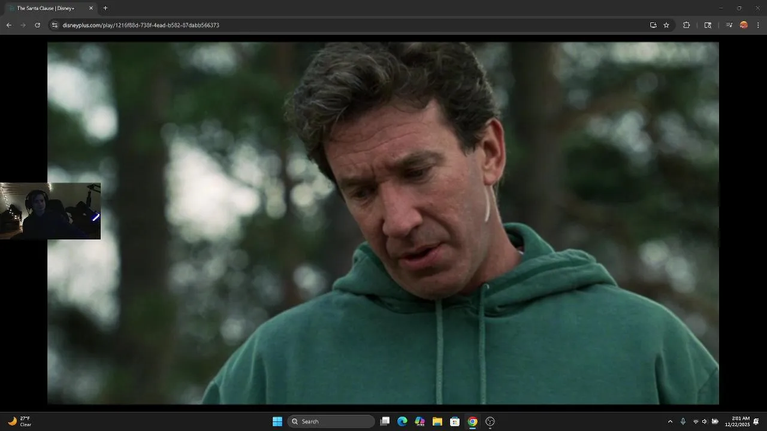Bookmark this tab with the star icon

tap(666, 25)
